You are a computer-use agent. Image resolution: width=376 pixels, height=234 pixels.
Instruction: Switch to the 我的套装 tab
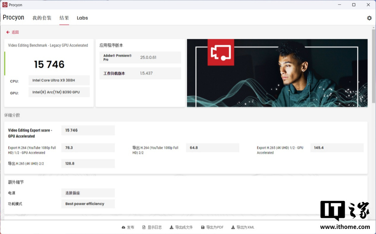coord(42,18)
